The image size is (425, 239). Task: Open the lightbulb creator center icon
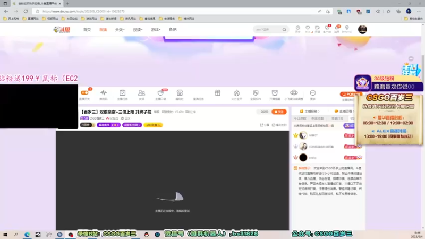click(347, 28)
